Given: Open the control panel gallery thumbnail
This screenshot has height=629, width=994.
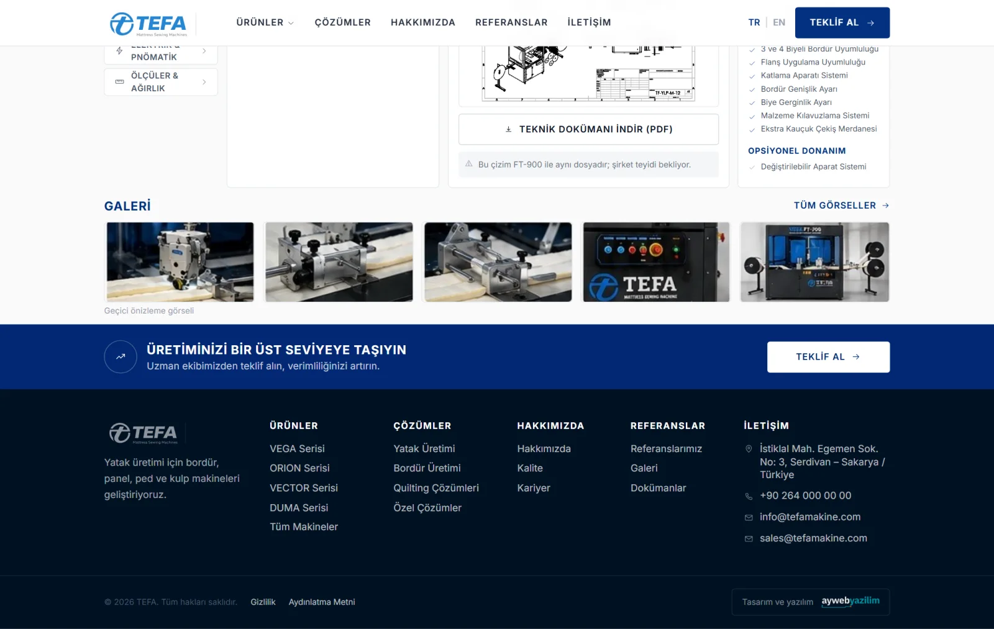Looking at the screenshot, I should click(x=657, y=262).
